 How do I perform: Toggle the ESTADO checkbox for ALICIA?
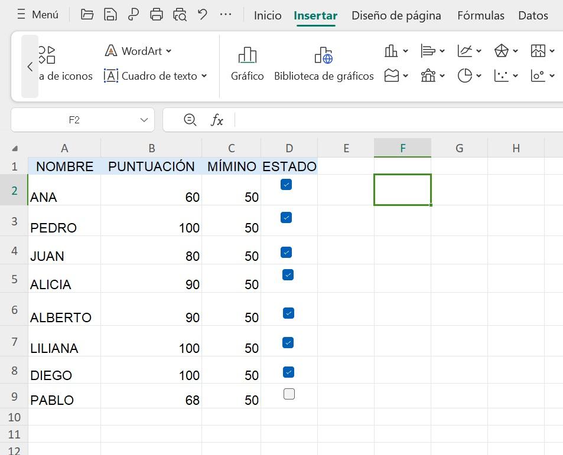tap(288, 275)
